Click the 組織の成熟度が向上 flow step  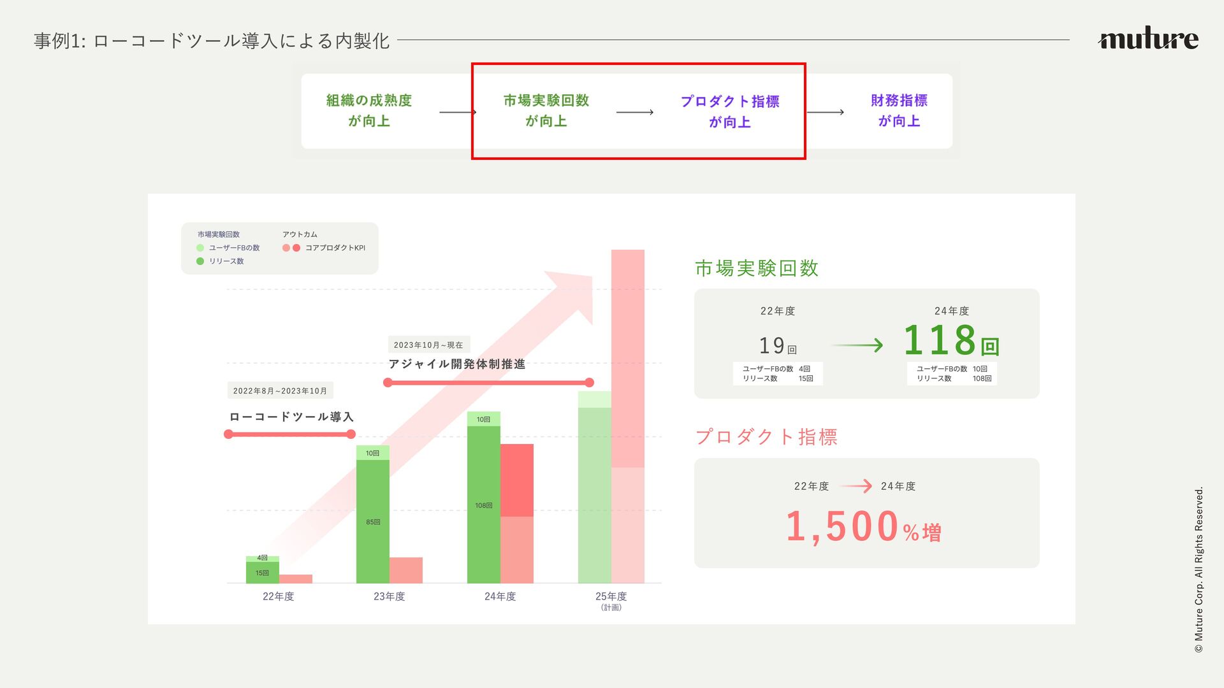click(369, 111)
